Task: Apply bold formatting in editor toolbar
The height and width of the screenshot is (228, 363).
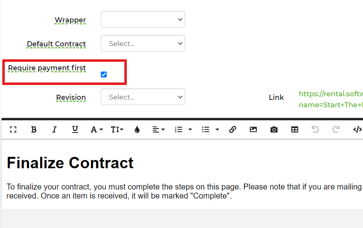Action: click(x=34, y=130)
